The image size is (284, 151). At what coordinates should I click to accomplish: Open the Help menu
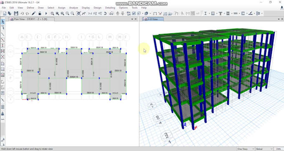144,8
